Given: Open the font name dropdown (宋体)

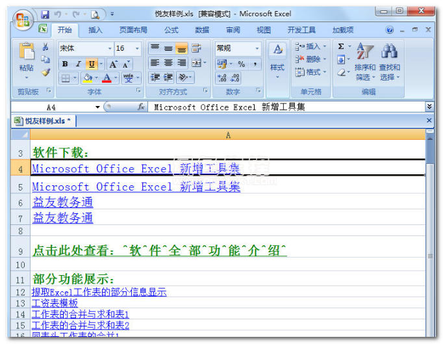Looking at the screenshot, I should pyautogui.click(x=110, y=48).
